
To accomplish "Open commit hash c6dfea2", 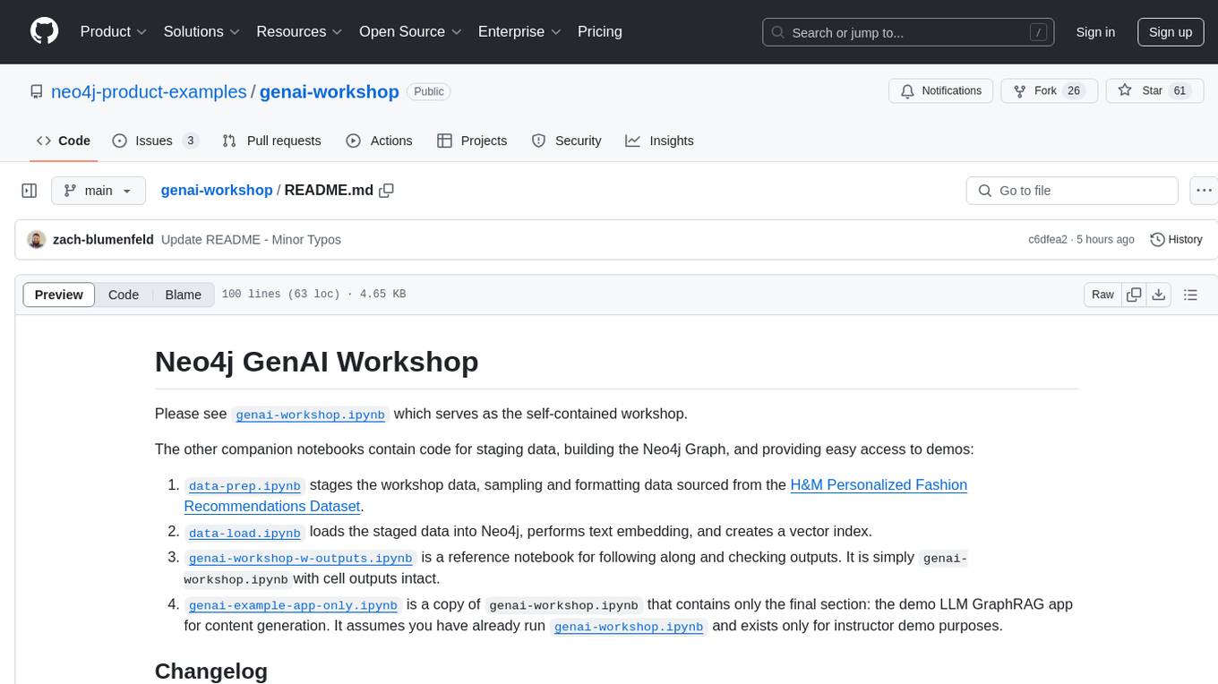I will (1048, 240).
